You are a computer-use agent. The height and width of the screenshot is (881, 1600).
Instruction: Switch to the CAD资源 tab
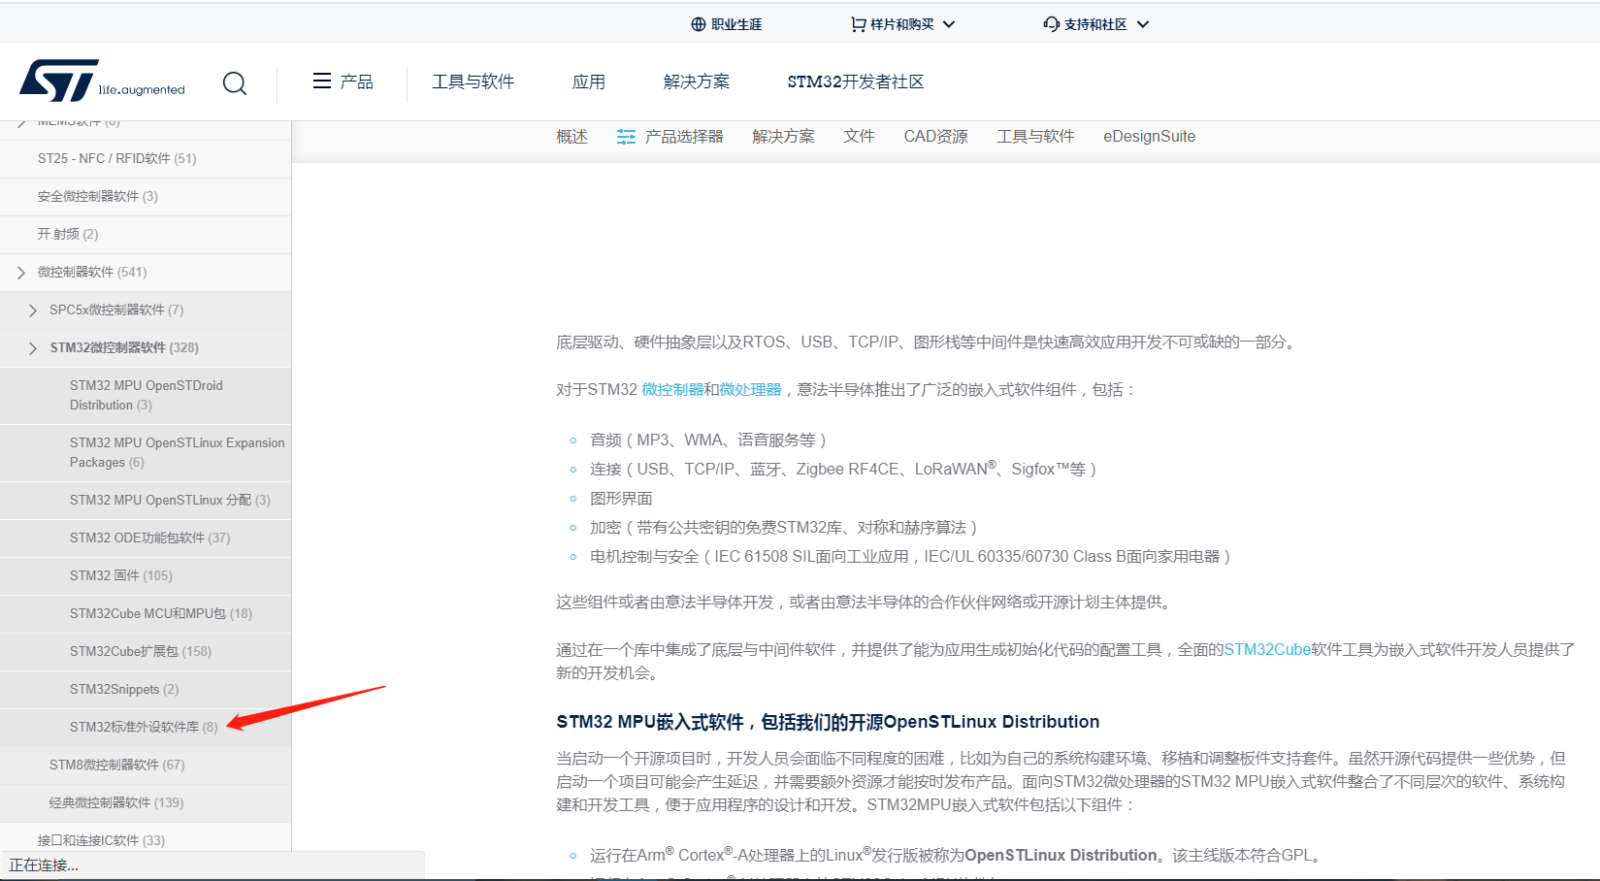(x=936, y=137)
